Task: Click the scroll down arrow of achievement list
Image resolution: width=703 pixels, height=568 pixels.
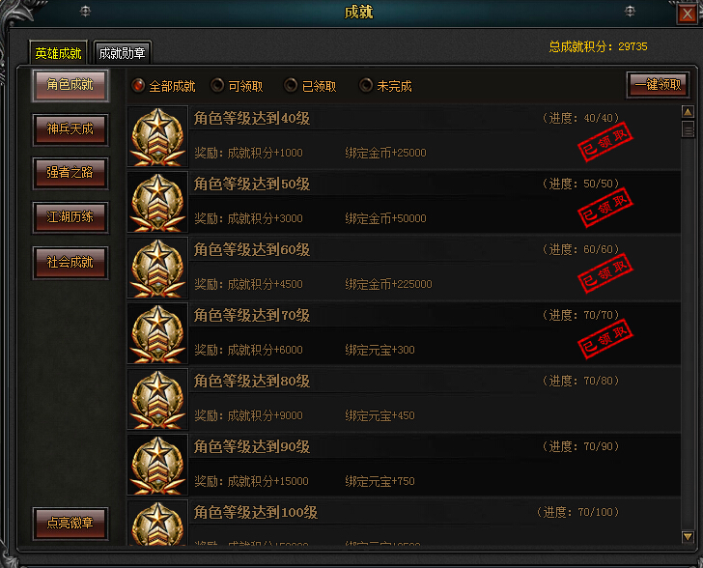Action: click(688, 536)
